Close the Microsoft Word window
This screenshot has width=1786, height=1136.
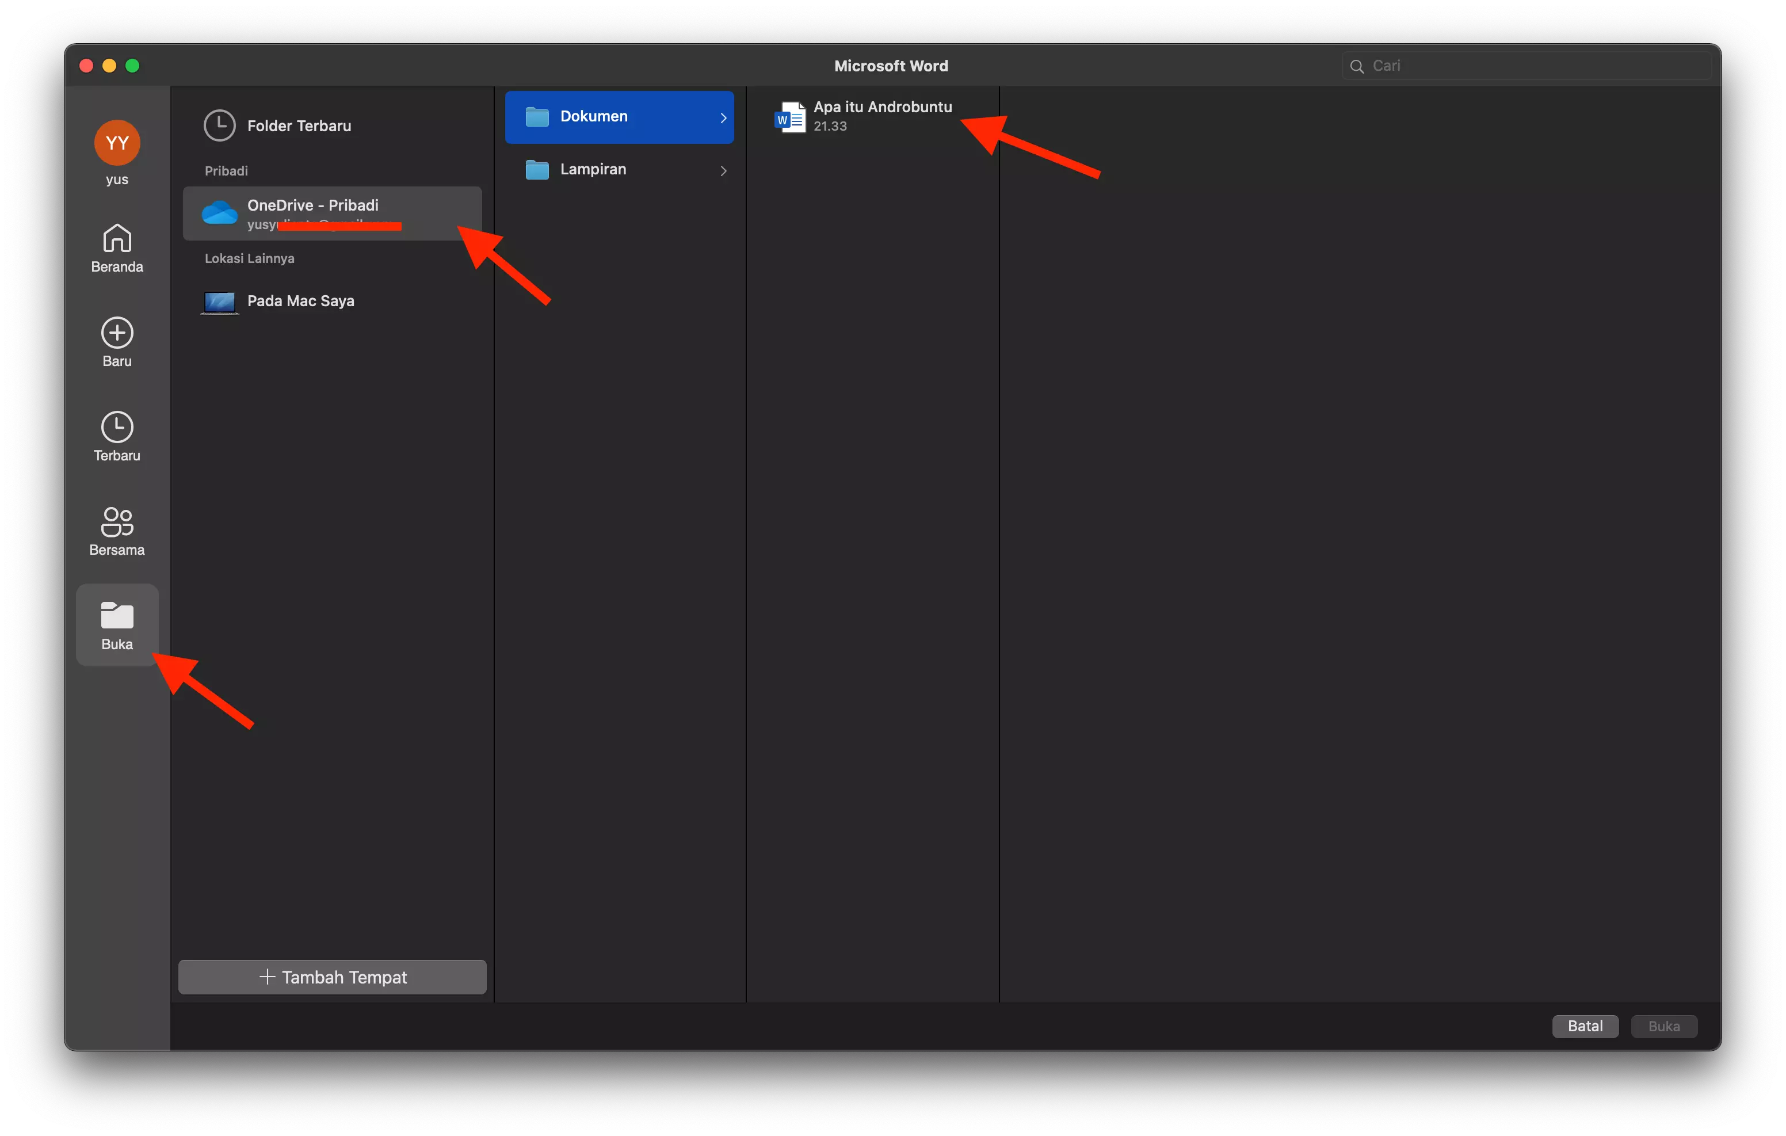(x=86, y=65)
